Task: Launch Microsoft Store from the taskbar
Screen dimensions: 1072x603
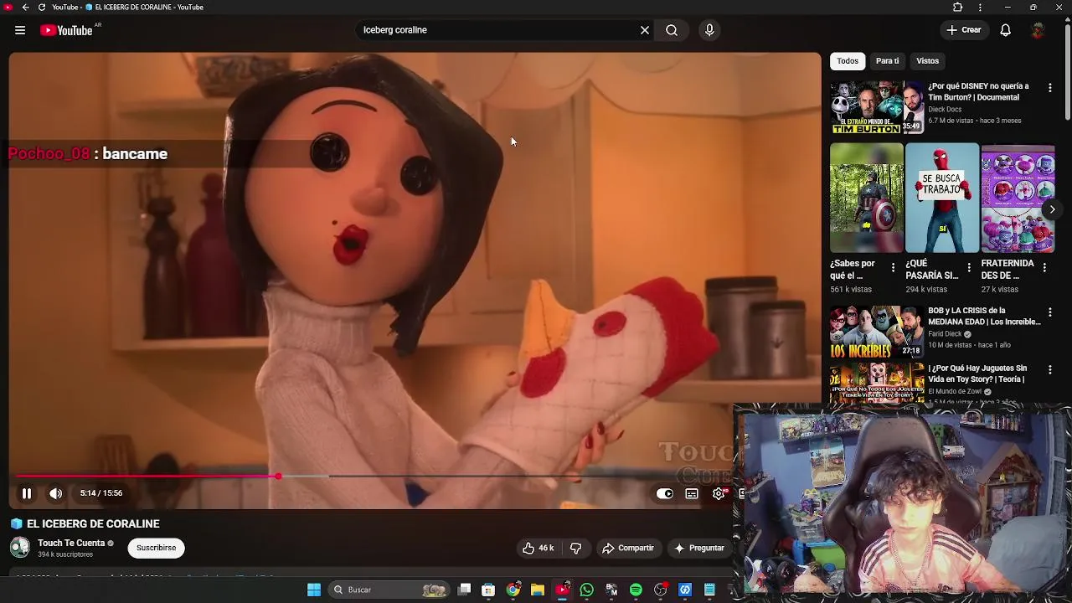Action: (489, 590)
